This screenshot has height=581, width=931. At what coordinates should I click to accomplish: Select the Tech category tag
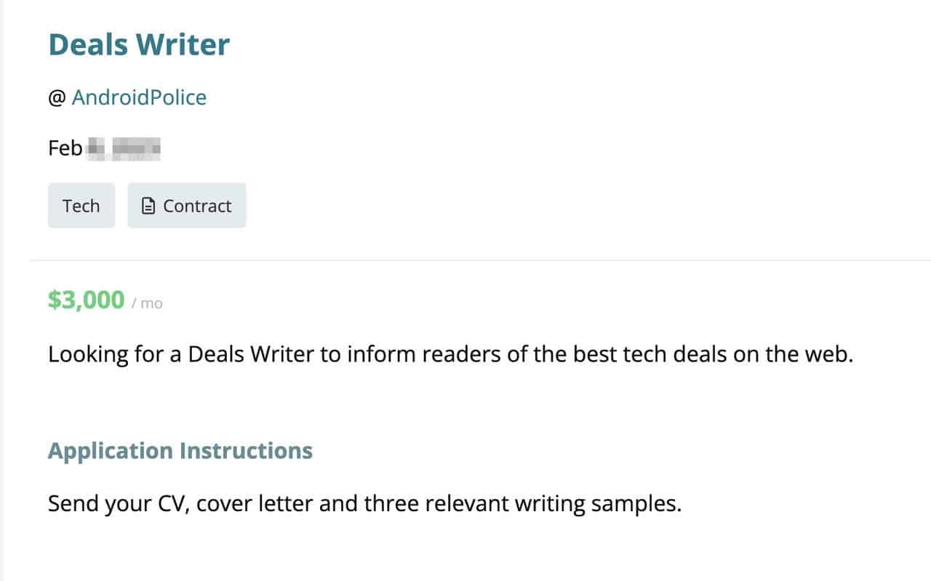[x=81, y=206]
